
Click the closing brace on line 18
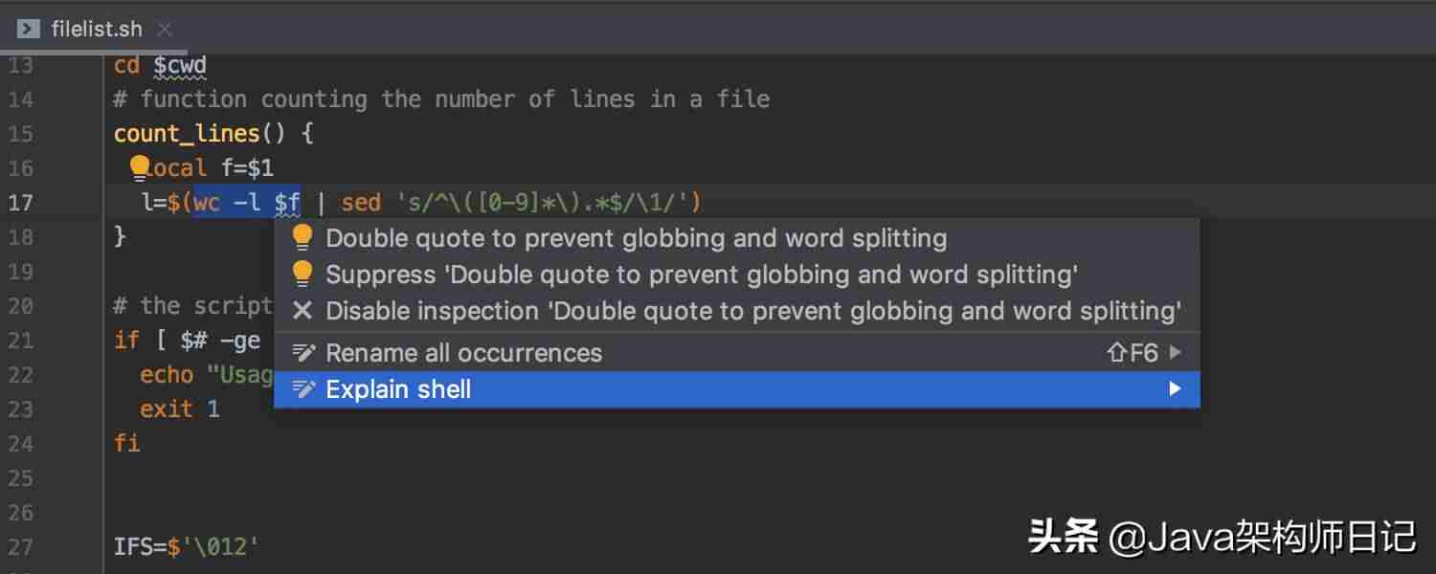tap(120, 236)
